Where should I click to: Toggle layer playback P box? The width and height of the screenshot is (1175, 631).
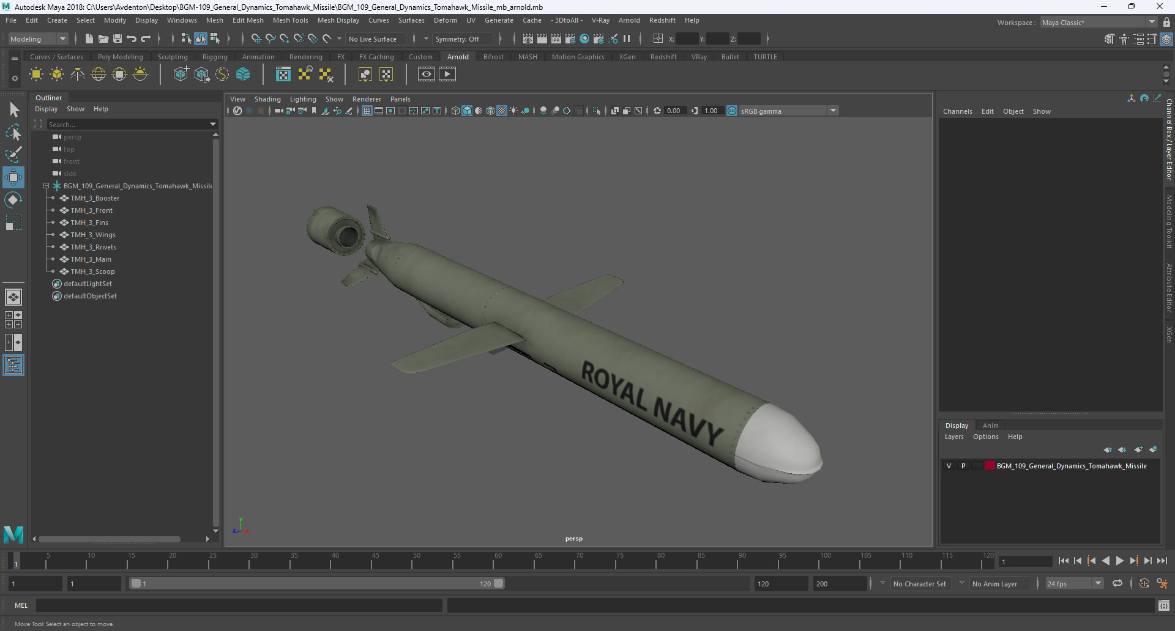click(963, 466)
